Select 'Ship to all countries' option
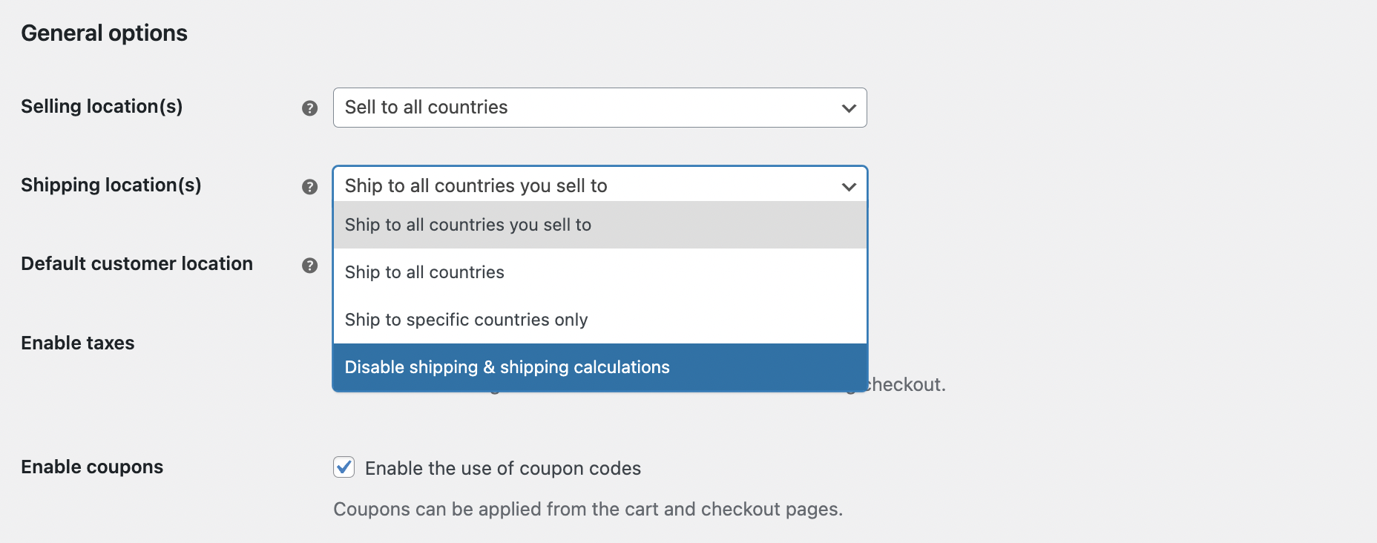1377x543 pixels. [x=424, y=272]
